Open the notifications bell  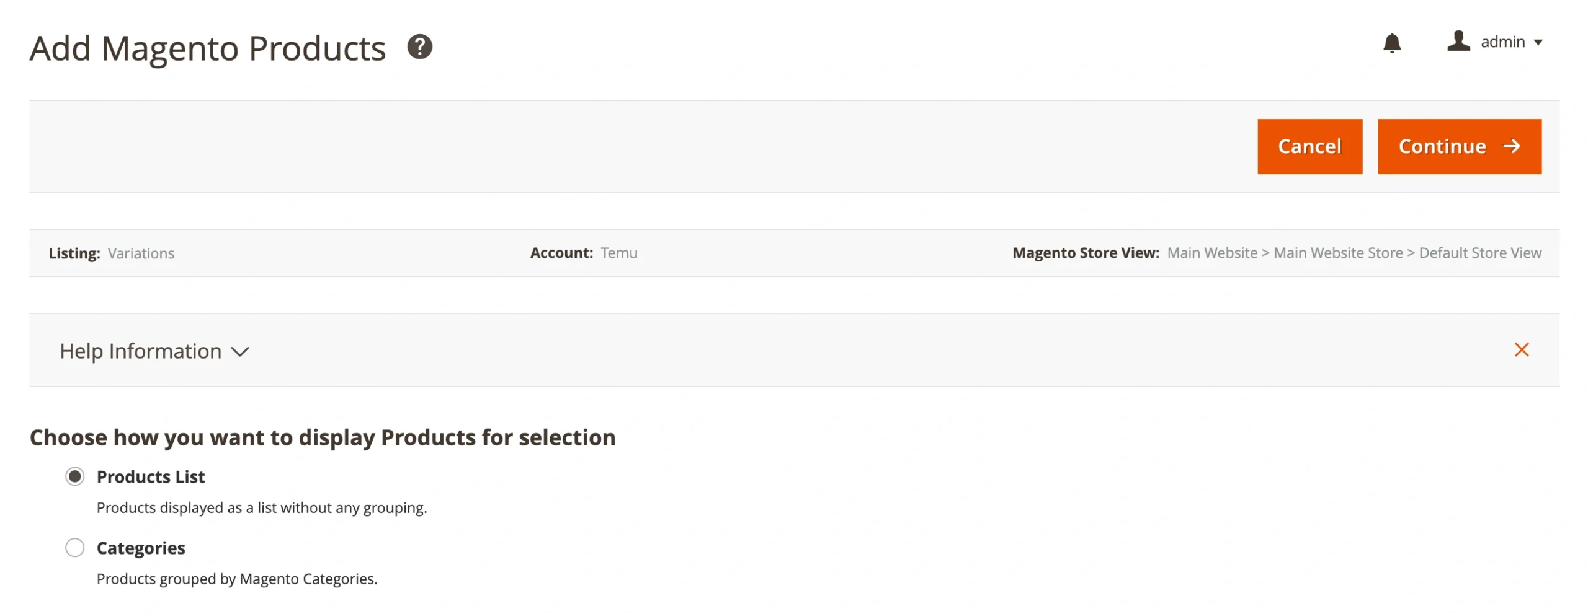click(x=1391, y=43)
